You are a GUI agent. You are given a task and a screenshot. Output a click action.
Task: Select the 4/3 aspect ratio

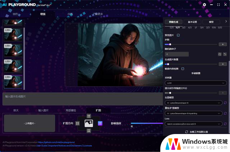pyautogui.click(x=190, y=28)
